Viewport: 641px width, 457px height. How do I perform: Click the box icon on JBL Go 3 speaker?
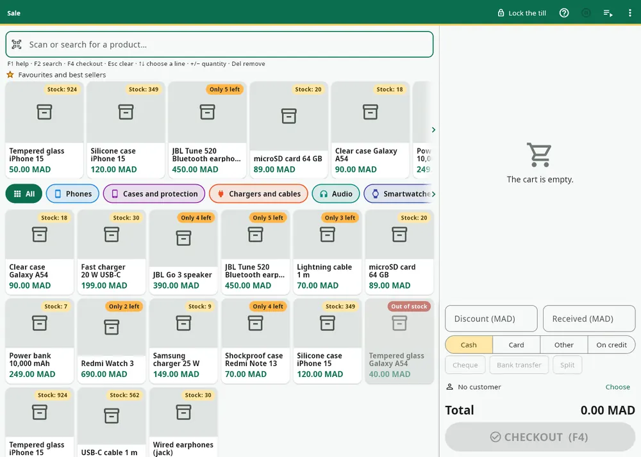click(183, 238)
